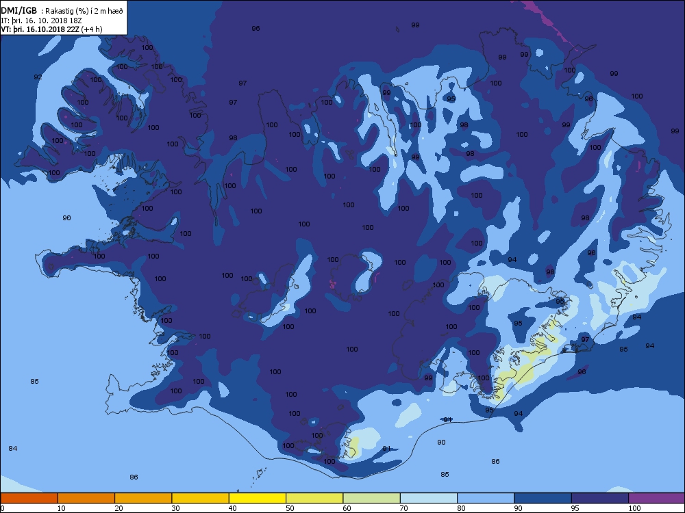Click the legend tick label 20
This screenshot has height=513, width=685.
pos(119,508)
